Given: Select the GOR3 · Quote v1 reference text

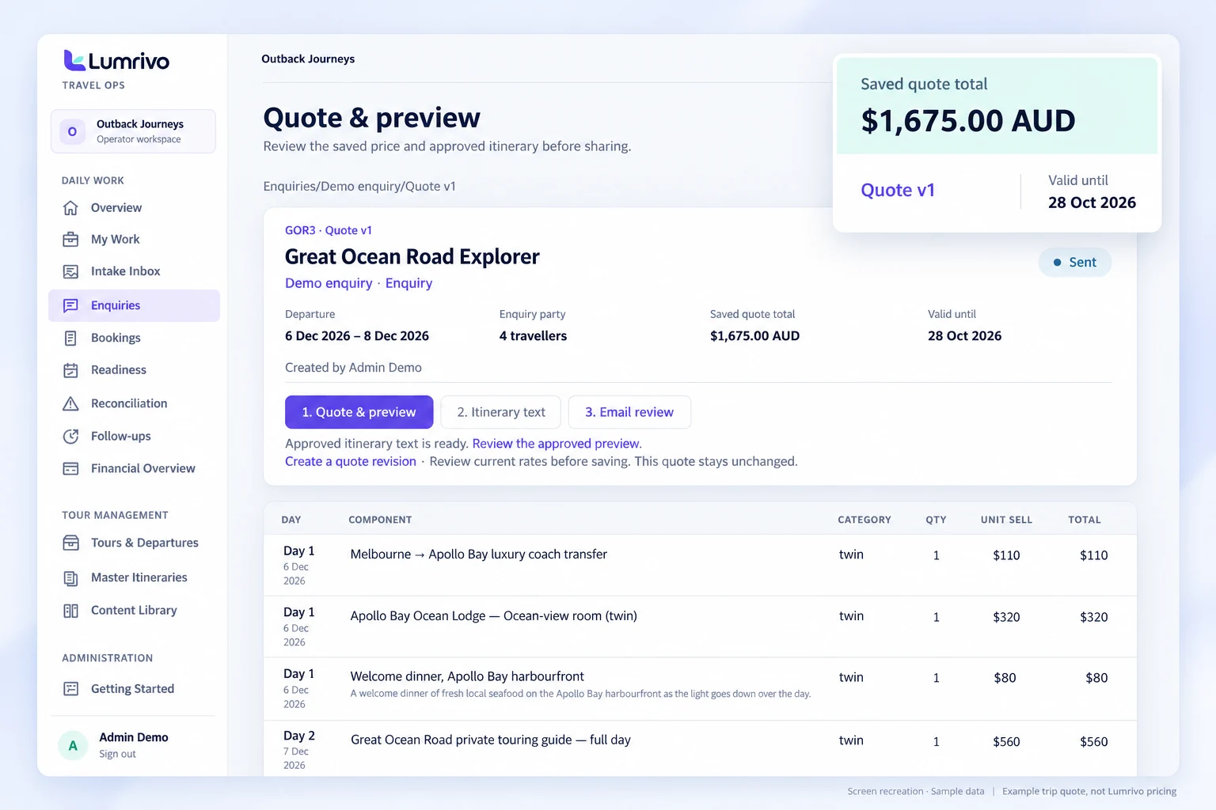Looking at the screenshot, I should pyautogui.click(x=329, y=230).
